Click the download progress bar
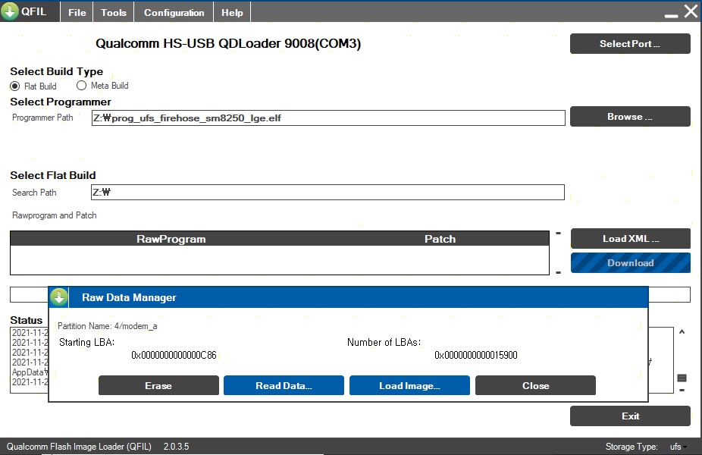 coord(350,295)
